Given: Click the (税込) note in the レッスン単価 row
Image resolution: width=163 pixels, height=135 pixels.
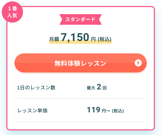Looking at the screenshot, I should [x=118, y=111].
